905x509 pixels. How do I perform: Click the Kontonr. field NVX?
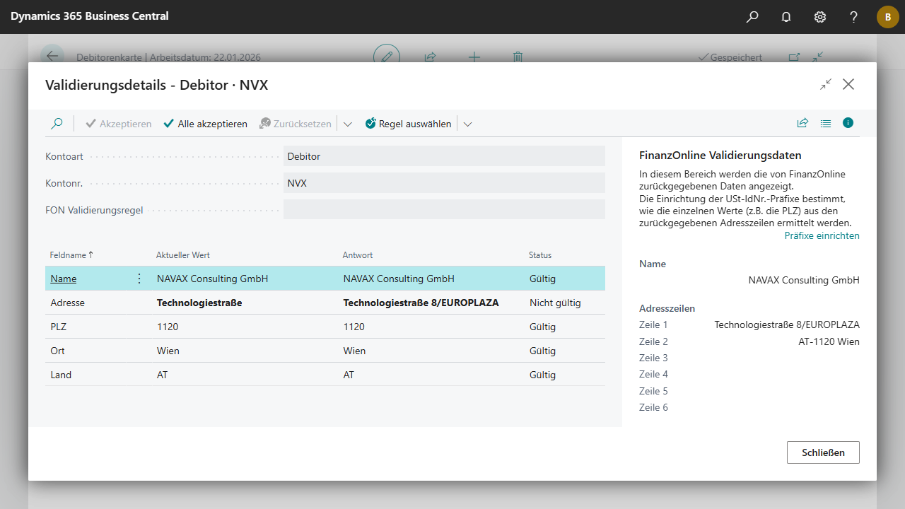(x=444, y=183)
